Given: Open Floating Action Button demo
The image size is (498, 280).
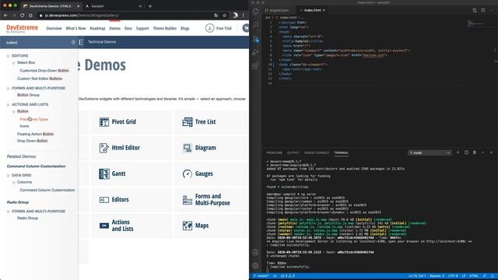Looking at the screenshot, I should click(35, 134).
